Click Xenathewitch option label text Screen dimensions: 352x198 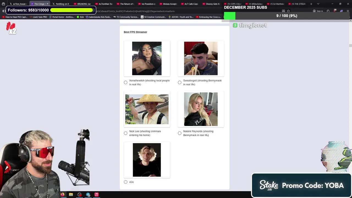coord(149,82)
